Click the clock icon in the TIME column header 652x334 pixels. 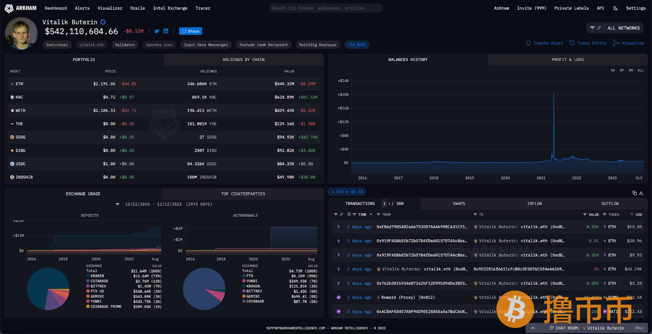[349, 214]
